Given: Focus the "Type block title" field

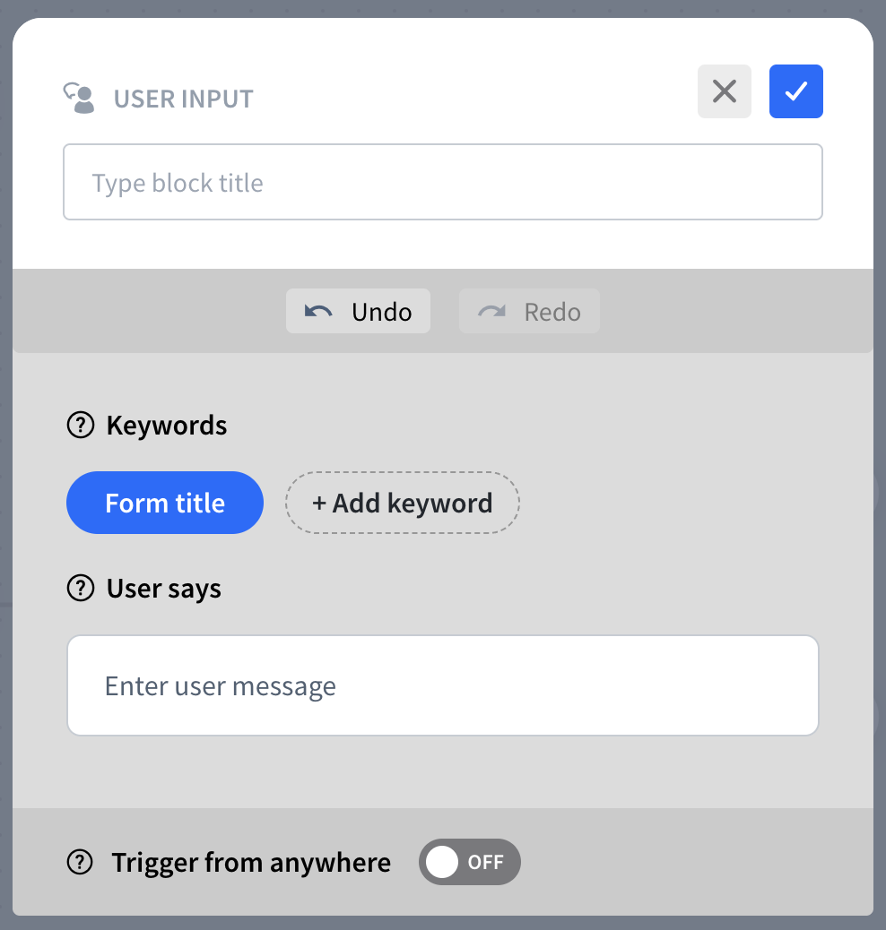Looking at the screenshot, I should pos(442,183).
